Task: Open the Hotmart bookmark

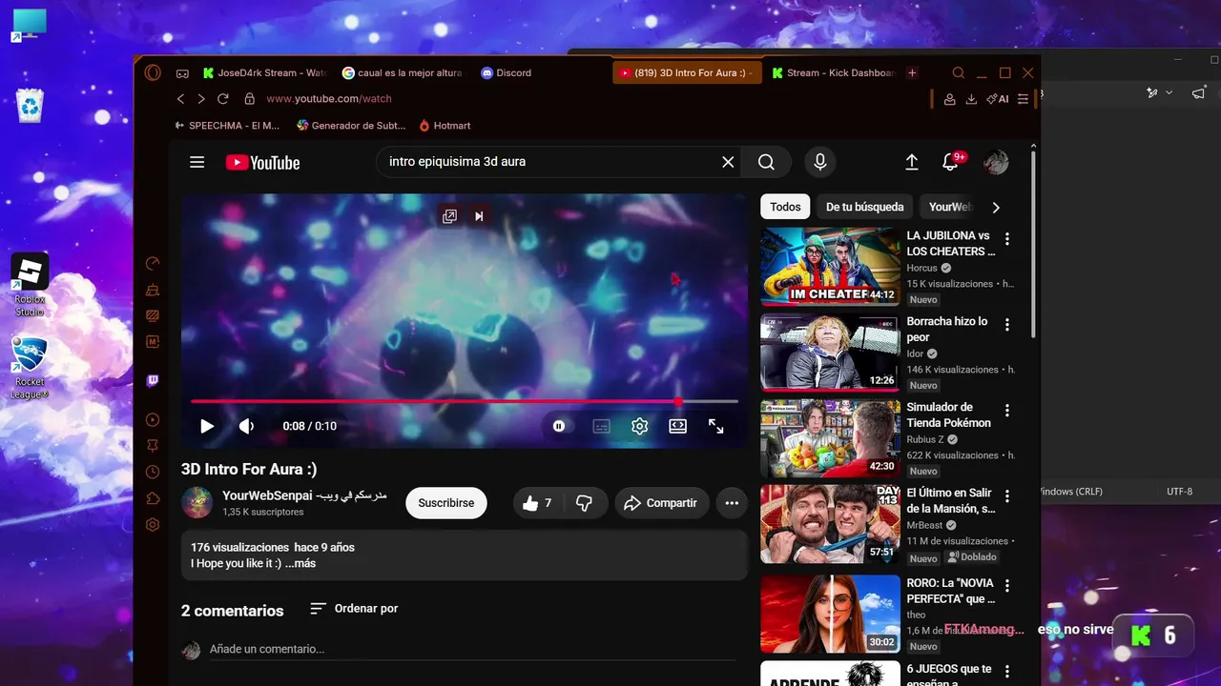Action: (445, 126)
